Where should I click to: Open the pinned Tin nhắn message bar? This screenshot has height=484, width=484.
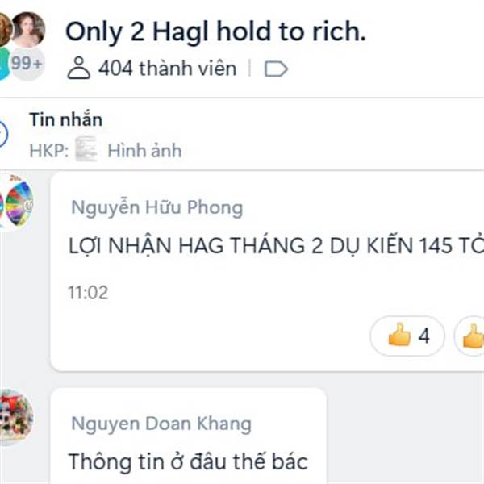[242, 134]
